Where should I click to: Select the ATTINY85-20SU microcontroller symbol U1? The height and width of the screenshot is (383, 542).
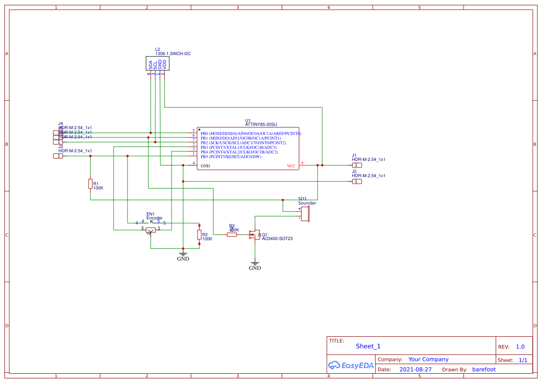[x=248, y=148]
